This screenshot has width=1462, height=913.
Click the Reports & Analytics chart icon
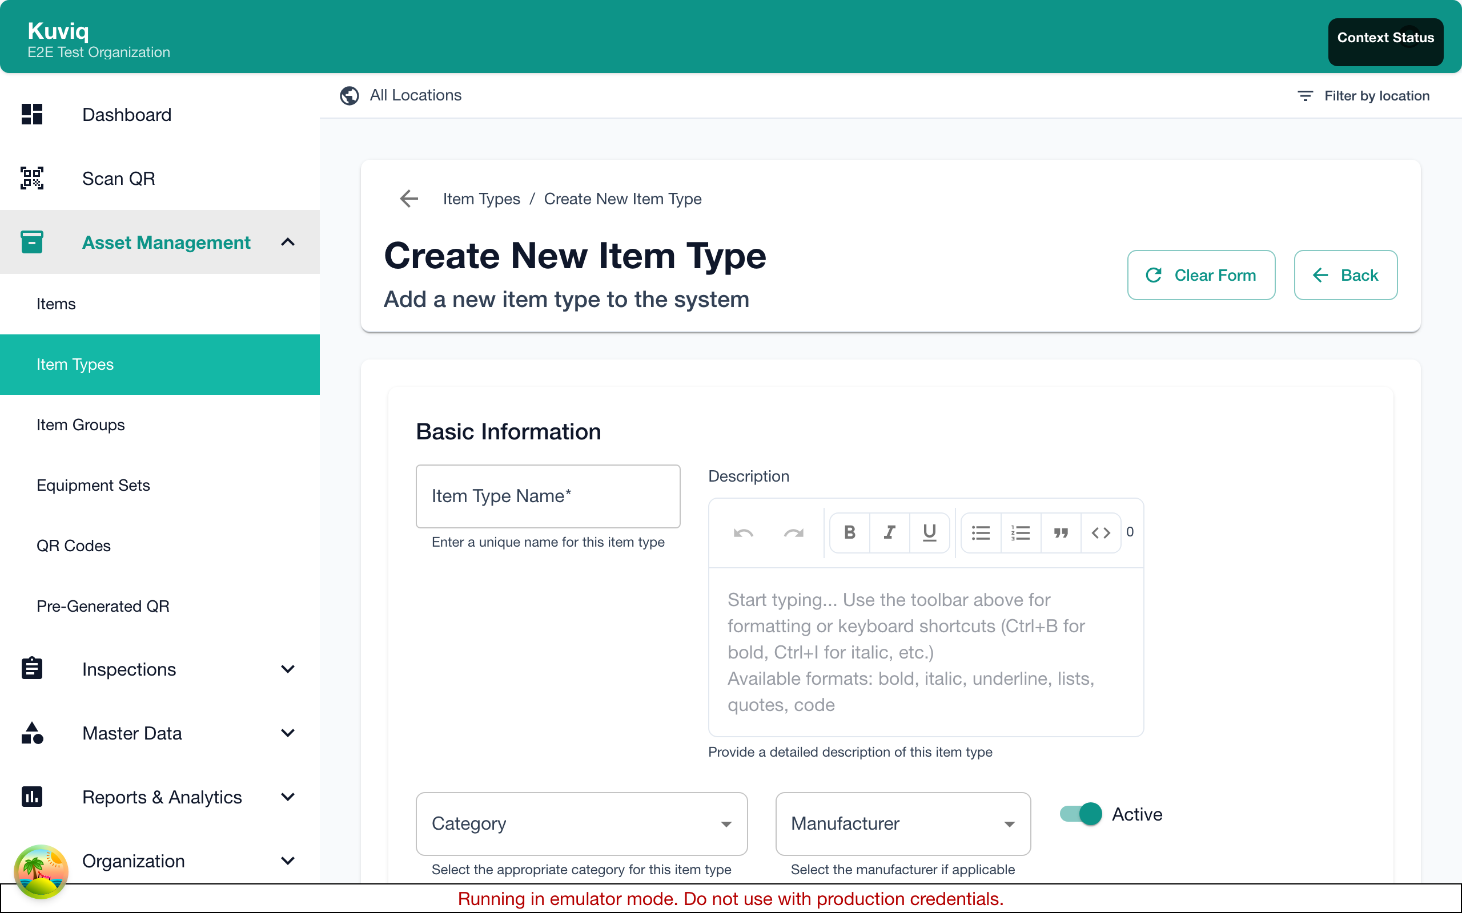tap(32, 797)
